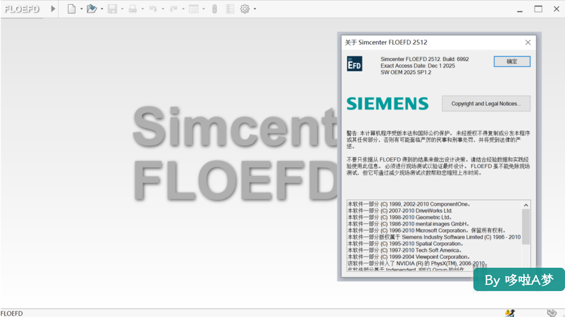This screenshot has height=317, width=565.
Task: Click the Geometric Ltd copyright line
Action: [x=400, y=217]
